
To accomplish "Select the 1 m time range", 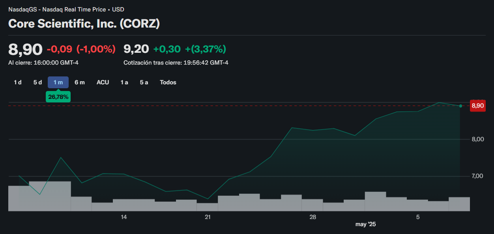I will pyautogui.click(x=58, y=82).
